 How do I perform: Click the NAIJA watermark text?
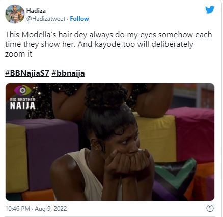click(22, 106)
